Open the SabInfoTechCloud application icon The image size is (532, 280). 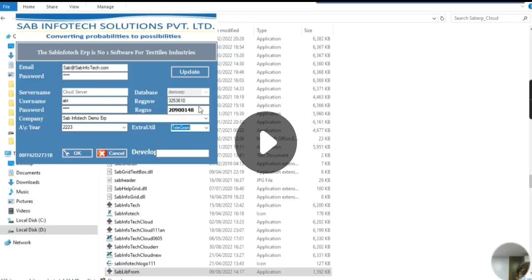(x=110, y=222)
